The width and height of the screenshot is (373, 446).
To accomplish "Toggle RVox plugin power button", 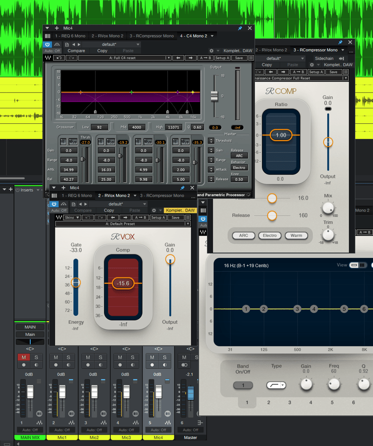I will tap(54, 204).
